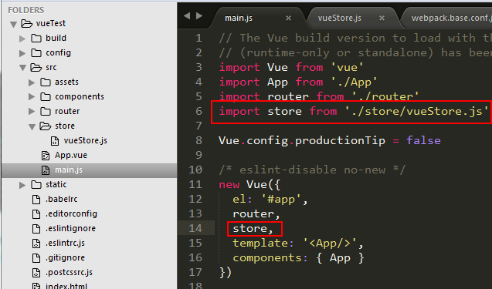Collapse the store folder arrow

pyautogui.click(x=32, y=126)
